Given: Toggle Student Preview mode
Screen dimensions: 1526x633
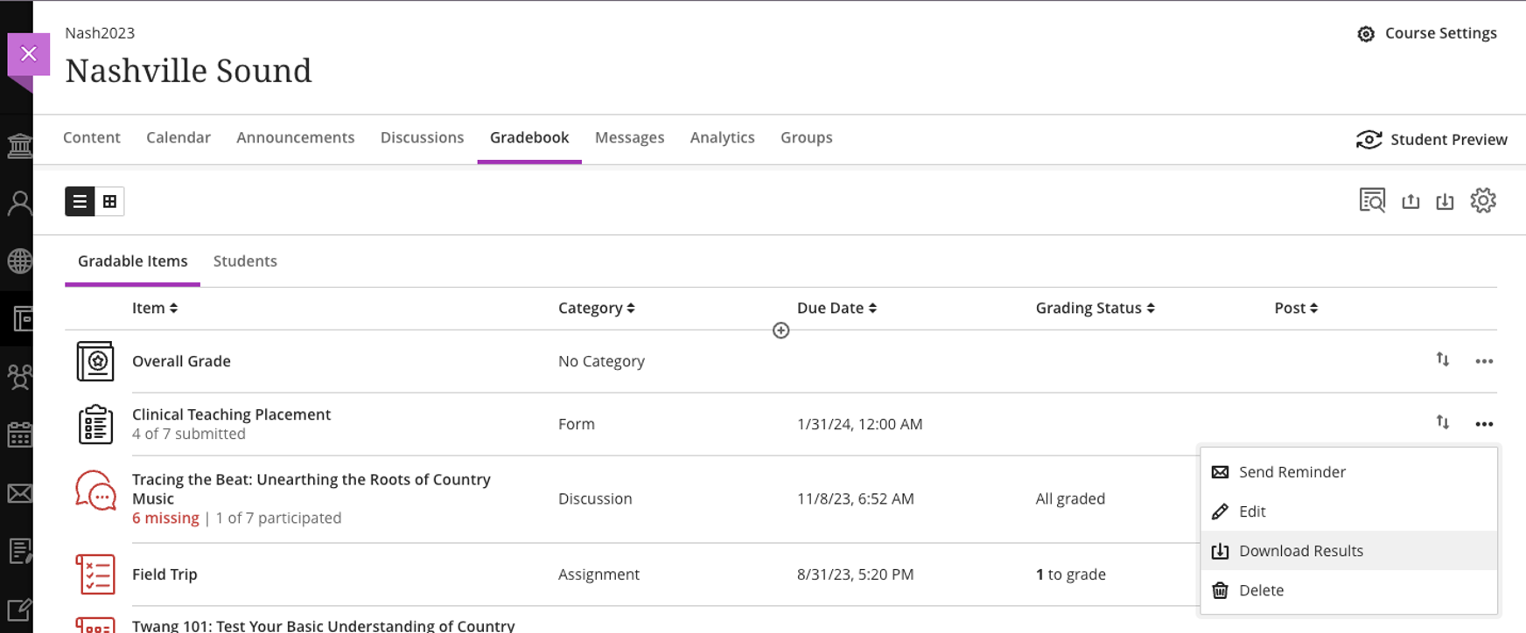Looking at the screenshot, I should (x=1431, y=140).
